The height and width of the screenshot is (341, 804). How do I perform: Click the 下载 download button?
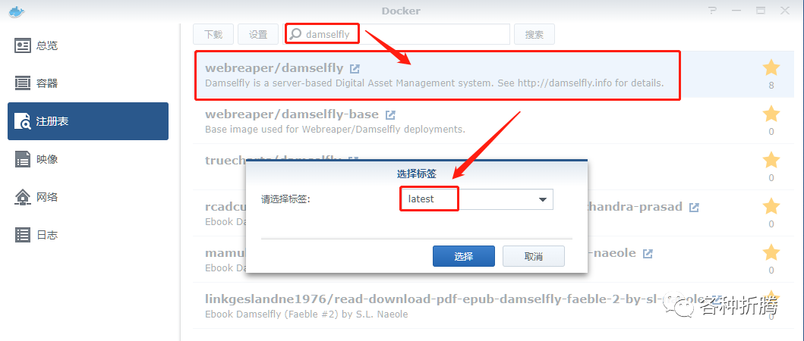(213, 34)
